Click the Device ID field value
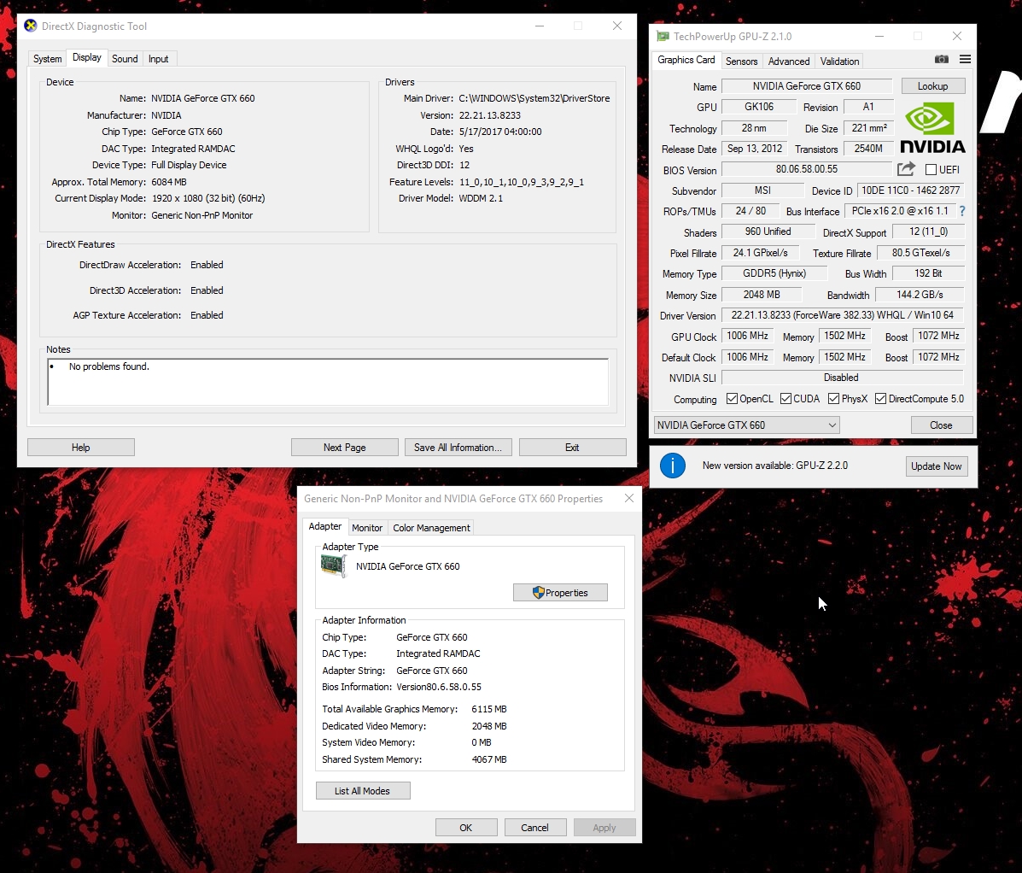Image resolution: width=1022 pixels, height=873 pixels. [910, 190]
